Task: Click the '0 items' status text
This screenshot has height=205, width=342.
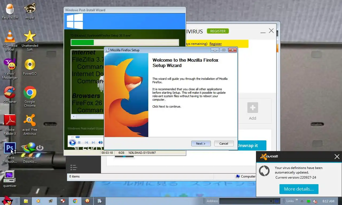Action: coord(75,176)
